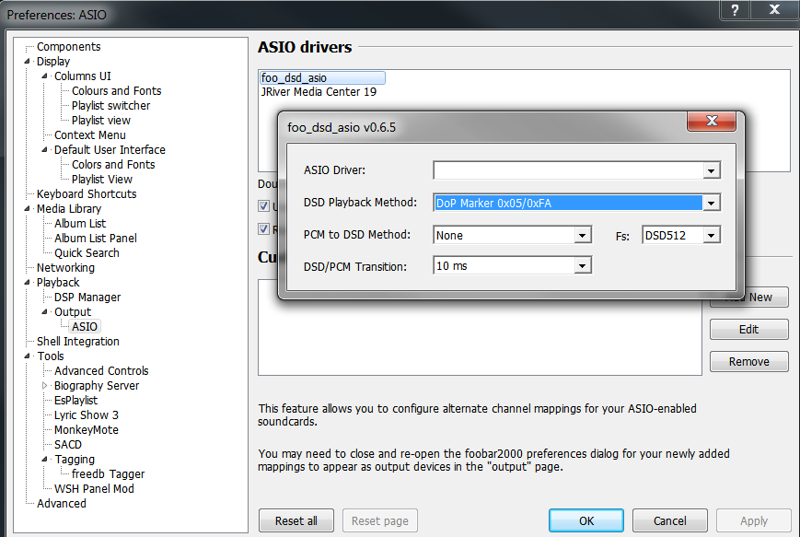The image size is (800, 537).
Task: Open the DSP Manager page
Action: [x=87, y=298]
